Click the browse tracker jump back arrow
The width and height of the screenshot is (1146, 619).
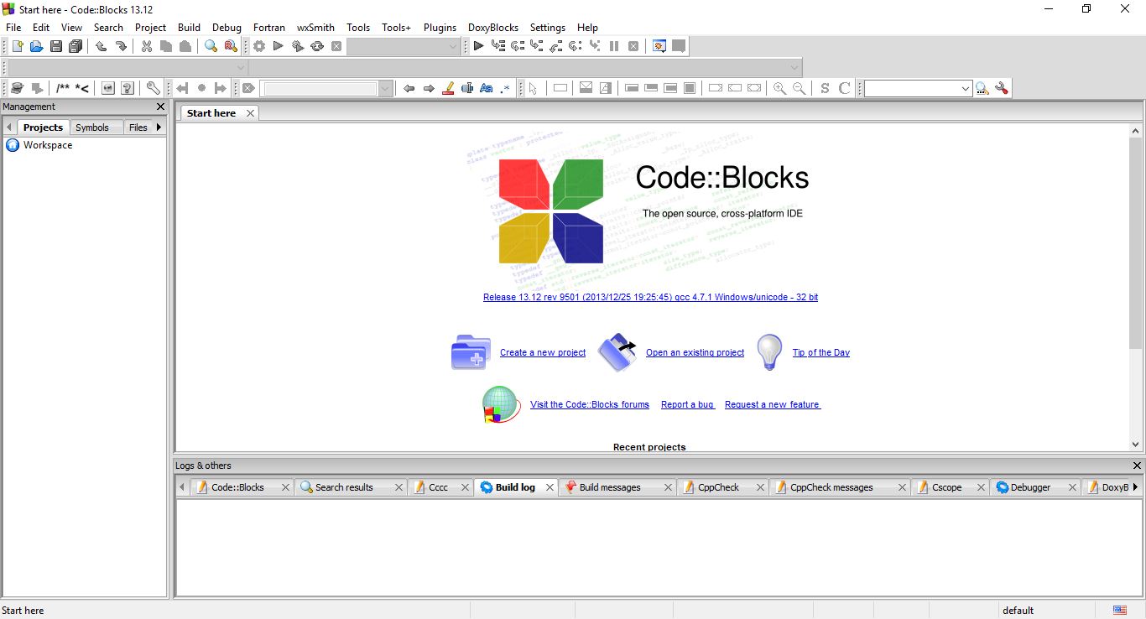point(182,88)
